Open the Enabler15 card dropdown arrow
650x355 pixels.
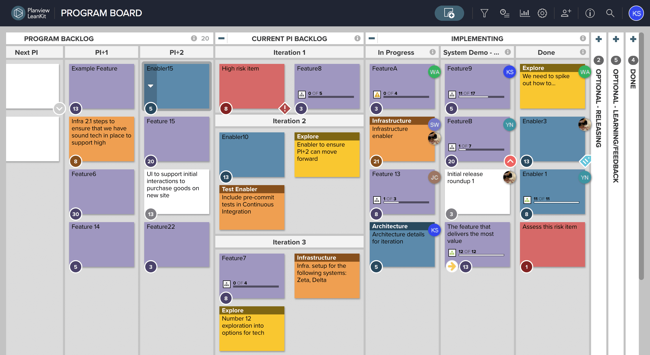point(151,86)
